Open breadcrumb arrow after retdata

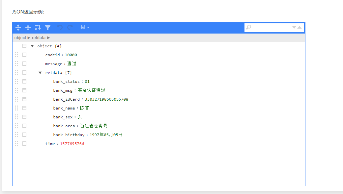pos(48,38)
